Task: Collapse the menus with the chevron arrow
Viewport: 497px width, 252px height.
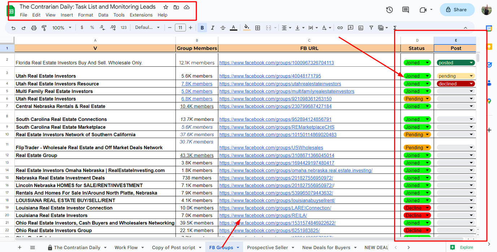Action: tap(465, 28)
